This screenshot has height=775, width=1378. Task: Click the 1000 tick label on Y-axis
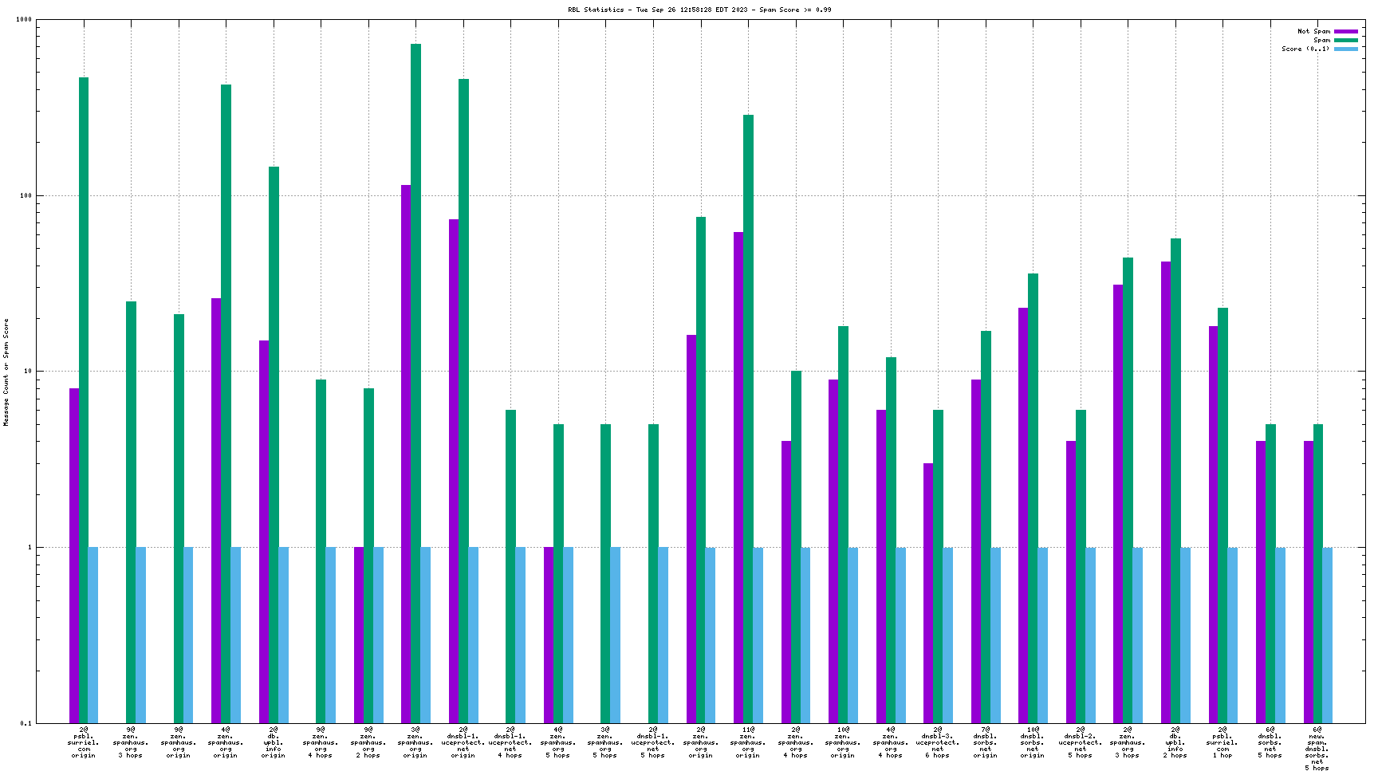24,20
